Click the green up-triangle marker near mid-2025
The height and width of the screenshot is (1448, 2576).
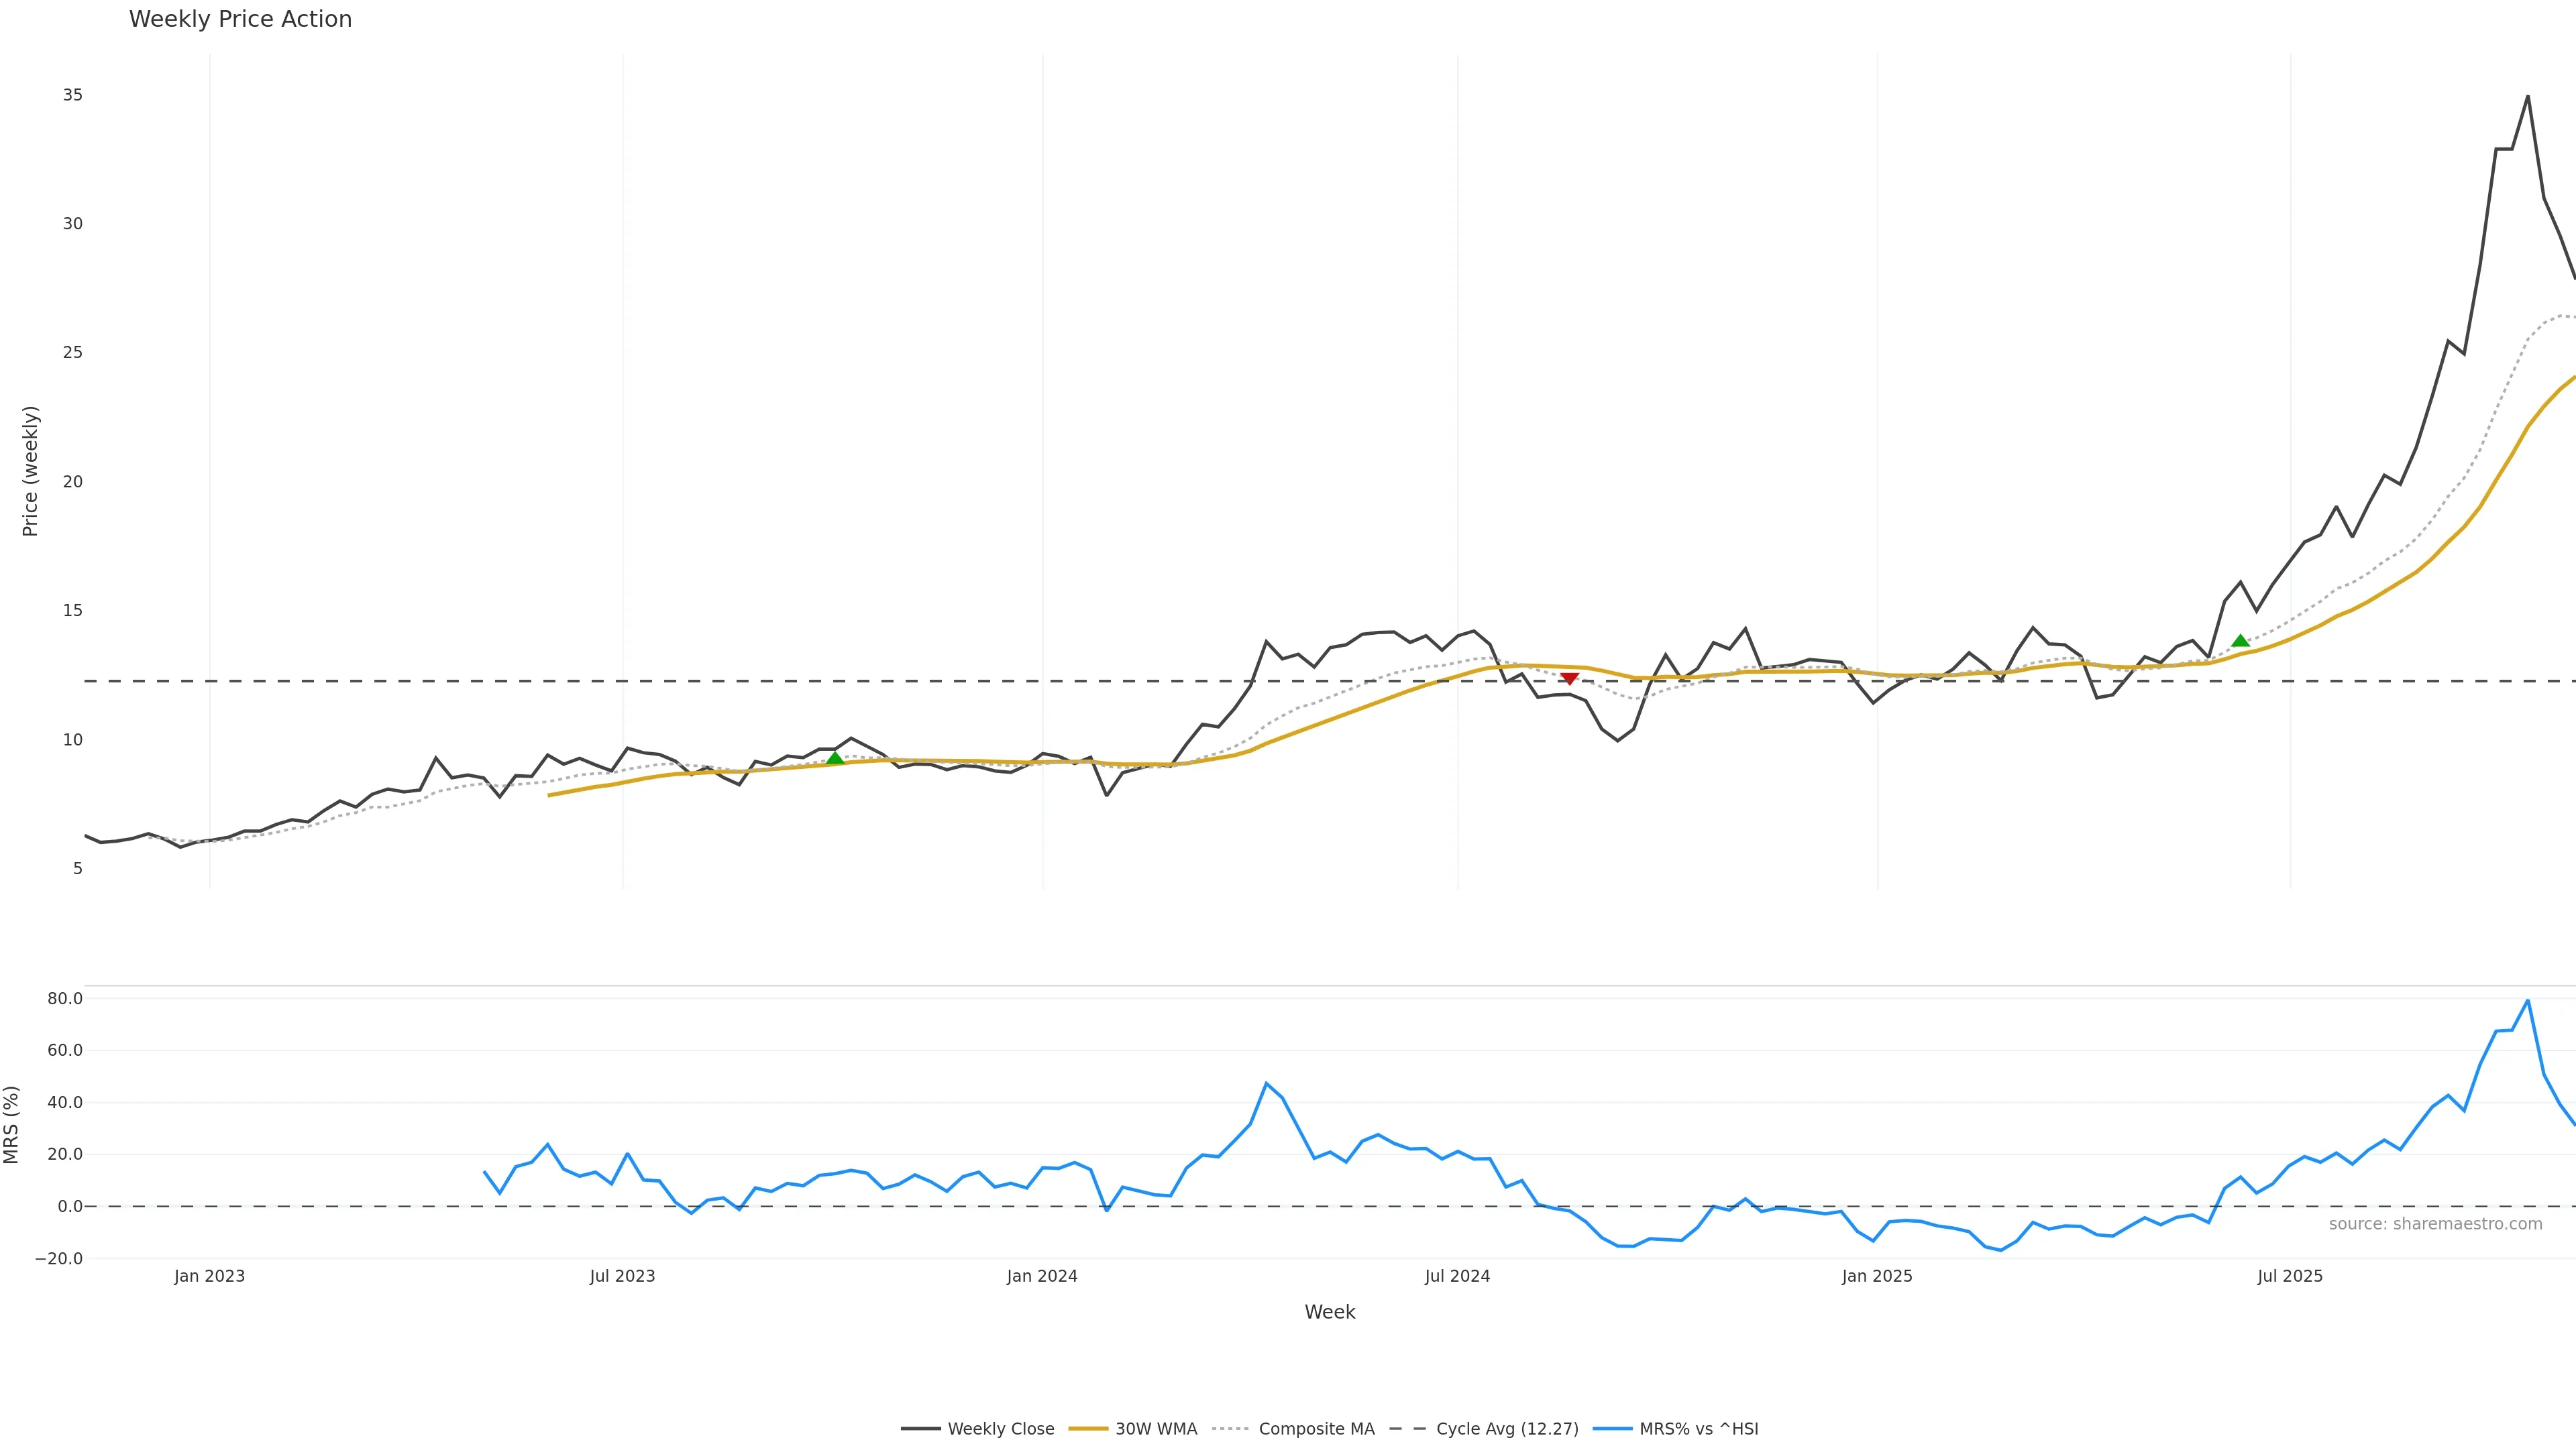(2240, 642)
